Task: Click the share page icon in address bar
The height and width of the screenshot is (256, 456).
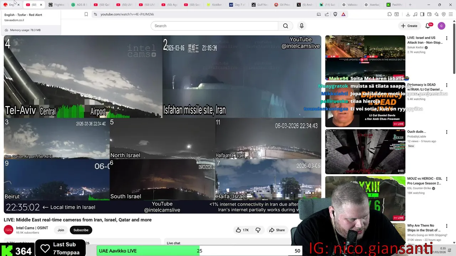Action: pyautogui.click(x=327, y=14)
